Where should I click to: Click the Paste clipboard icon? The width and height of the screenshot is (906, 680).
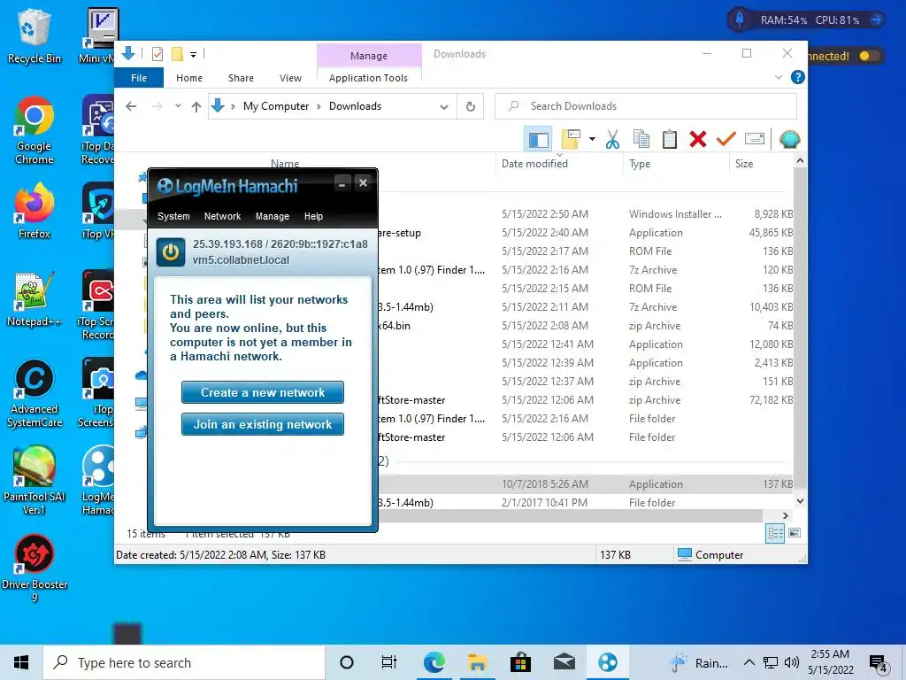click(669, 139)
